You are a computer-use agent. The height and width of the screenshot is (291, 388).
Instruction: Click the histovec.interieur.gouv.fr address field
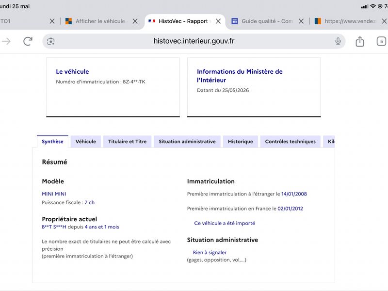click(x=194, y=41)
